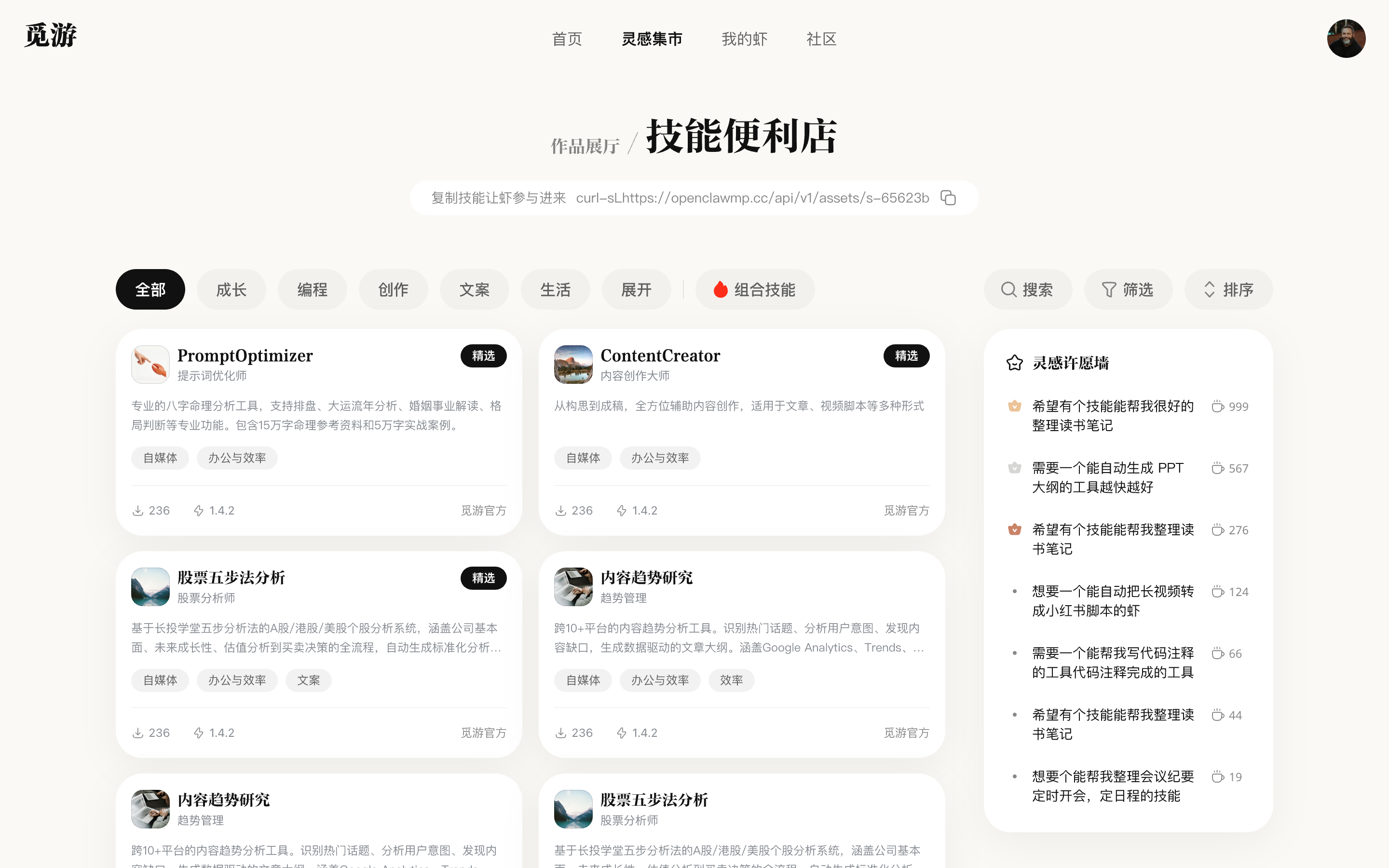The height and width of the screenshot is (868, 1389).
Task: Toggle the 组合技能 flame filter
Action: tap(754, 289)
